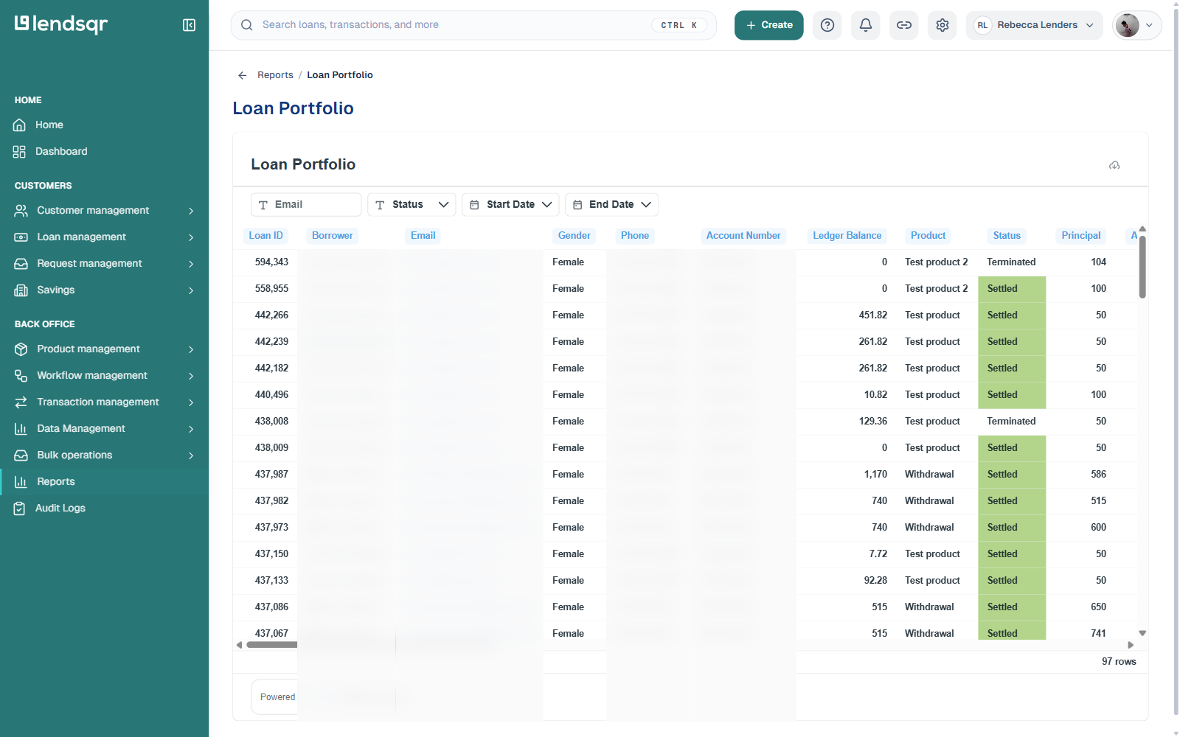Image resolution: width=1180 pixels, height=737 pixels.
Task: Click the Request management inbox icon
Action: point(21,264)
